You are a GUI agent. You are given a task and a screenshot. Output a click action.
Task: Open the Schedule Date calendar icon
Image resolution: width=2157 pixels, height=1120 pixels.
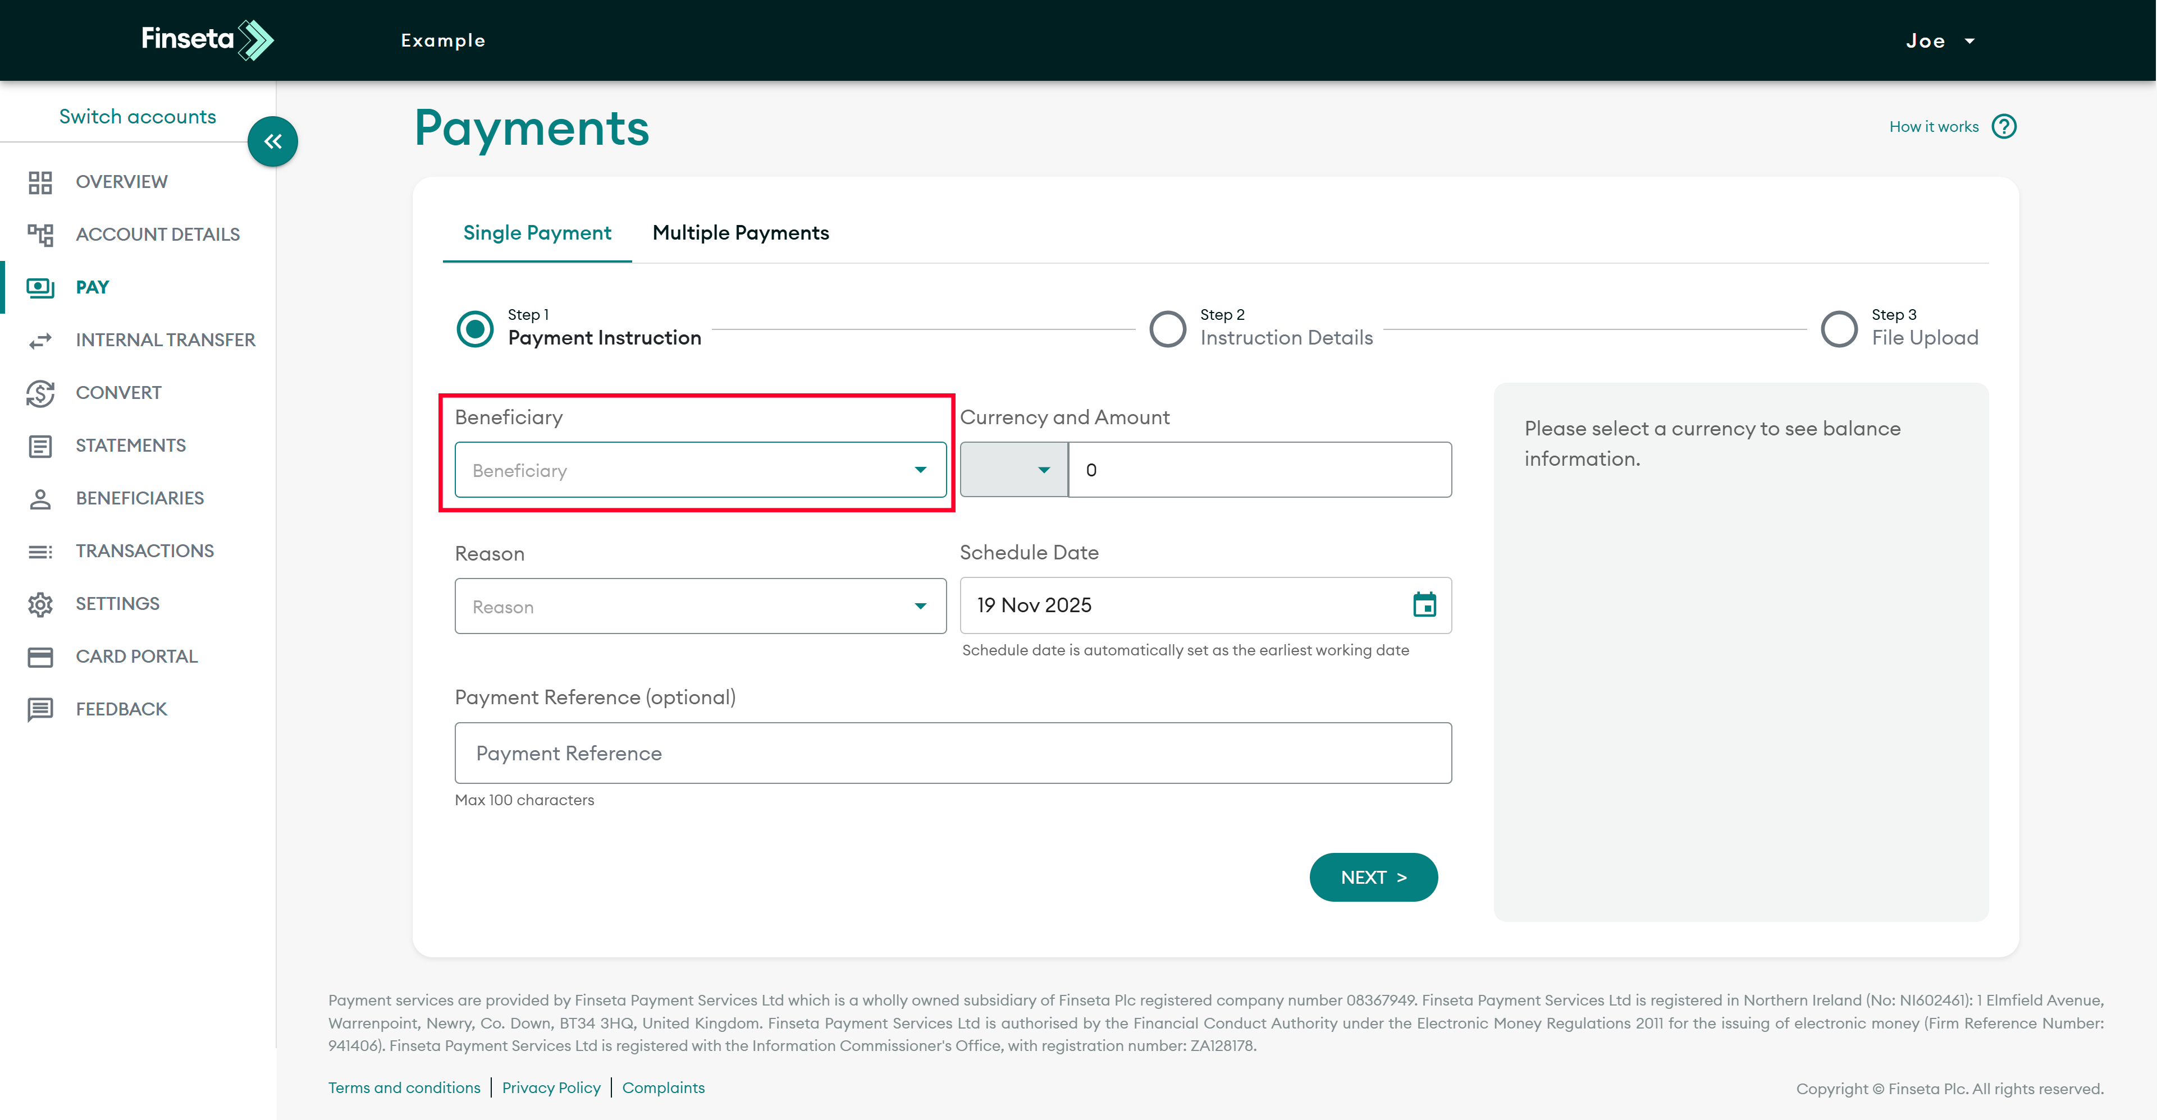[1423, 604]
